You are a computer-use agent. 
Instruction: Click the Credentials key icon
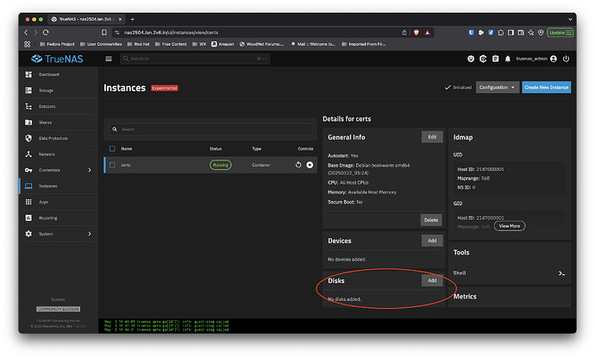(x=28, y=170)
